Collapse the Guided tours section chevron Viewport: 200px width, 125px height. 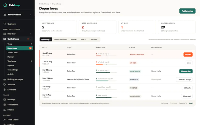click(x=30, y=39)
